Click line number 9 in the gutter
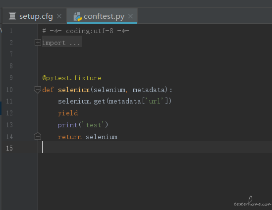272x210 pixels. [11, 78]
